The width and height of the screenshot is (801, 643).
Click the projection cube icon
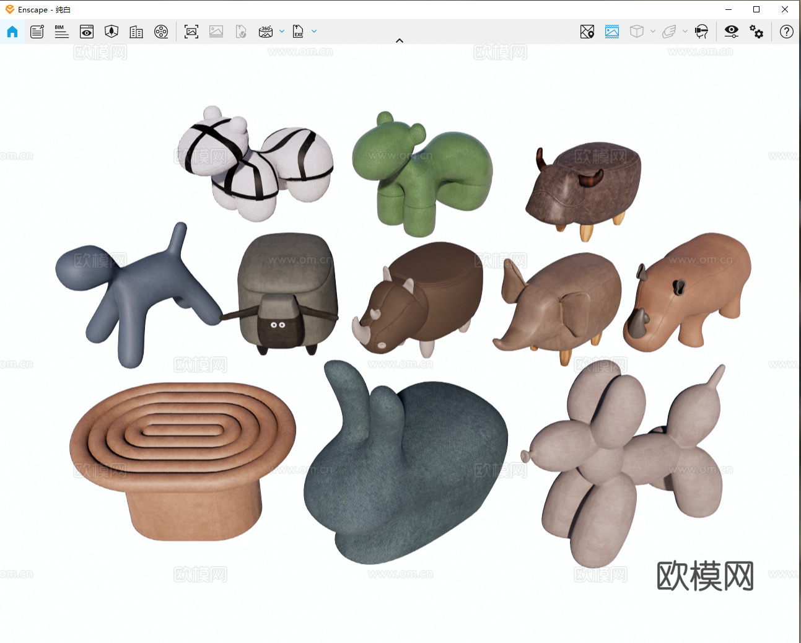click(637, 32)
